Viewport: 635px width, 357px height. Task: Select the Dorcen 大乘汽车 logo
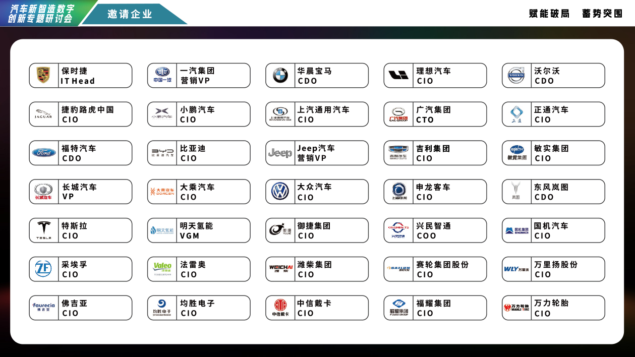pos(162,192)
